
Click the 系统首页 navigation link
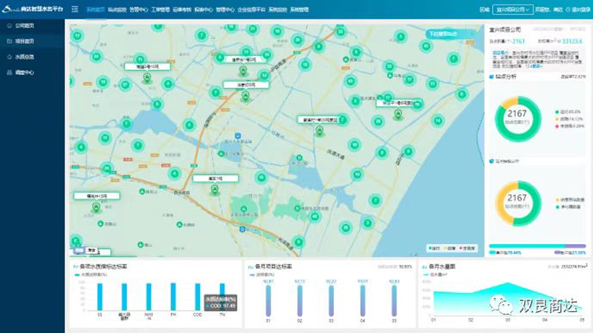point(94,10)
